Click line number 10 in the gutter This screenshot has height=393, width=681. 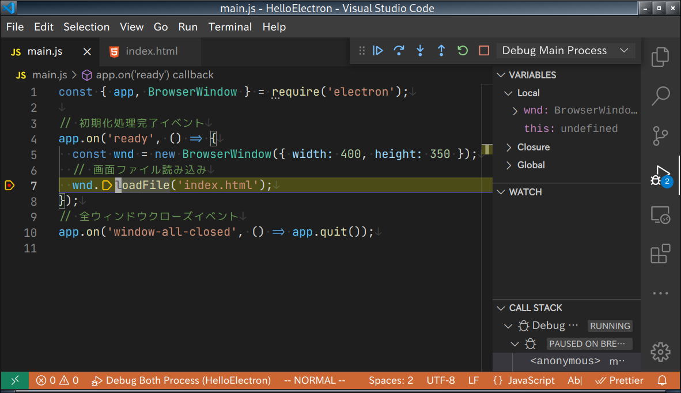[30, 233]
